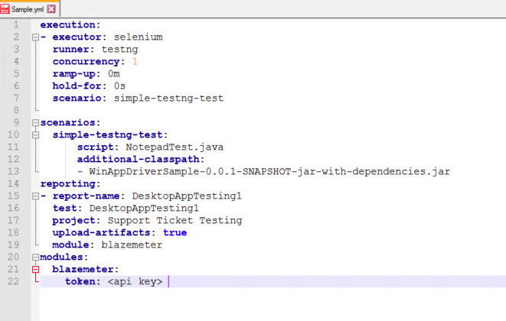The height and width of the screenshot is (321, 506).
Task: Click the Support Ticket Testing project value
Action: click(175, 220)
